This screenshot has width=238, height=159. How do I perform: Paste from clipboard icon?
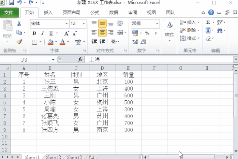[7, 26]
